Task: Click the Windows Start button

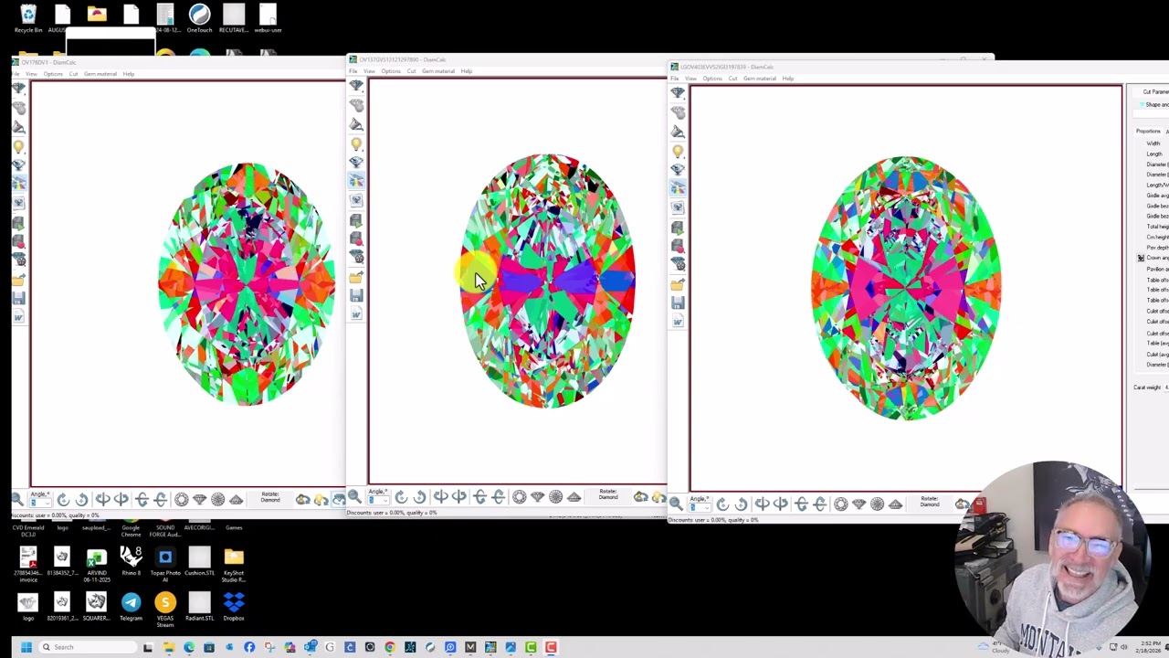Action: pos(26,647)
